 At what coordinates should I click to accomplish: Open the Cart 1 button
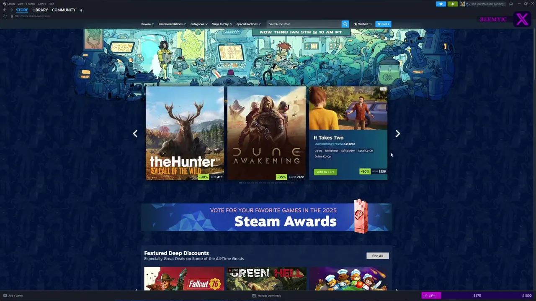click(x=383, y=24)
